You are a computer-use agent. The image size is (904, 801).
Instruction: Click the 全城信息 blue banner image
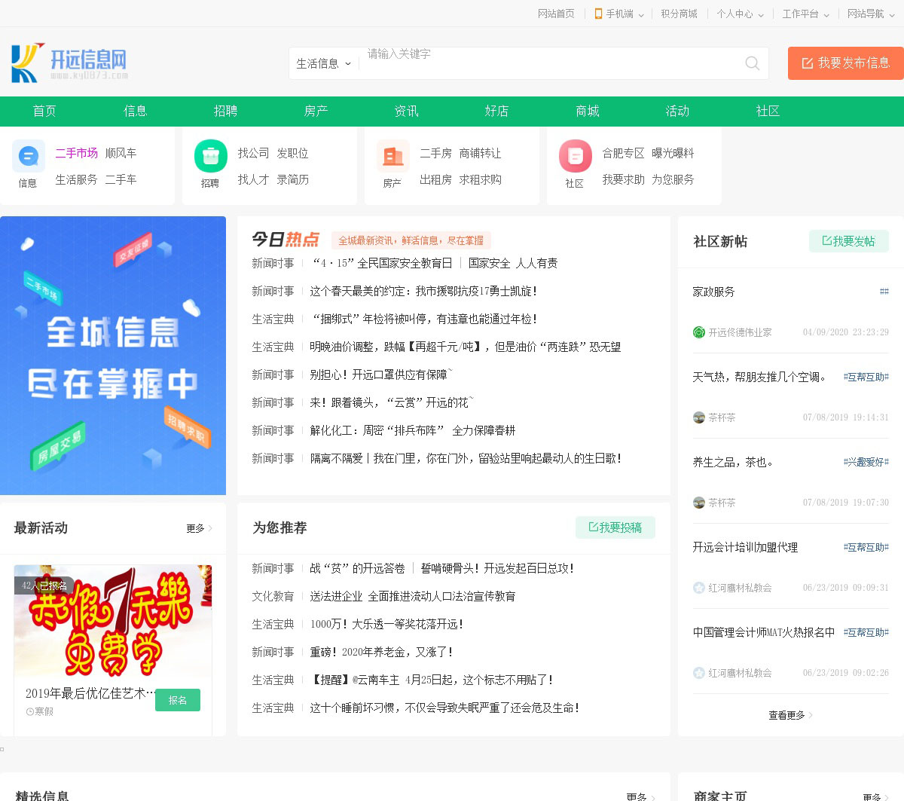(x=113, y=355)
